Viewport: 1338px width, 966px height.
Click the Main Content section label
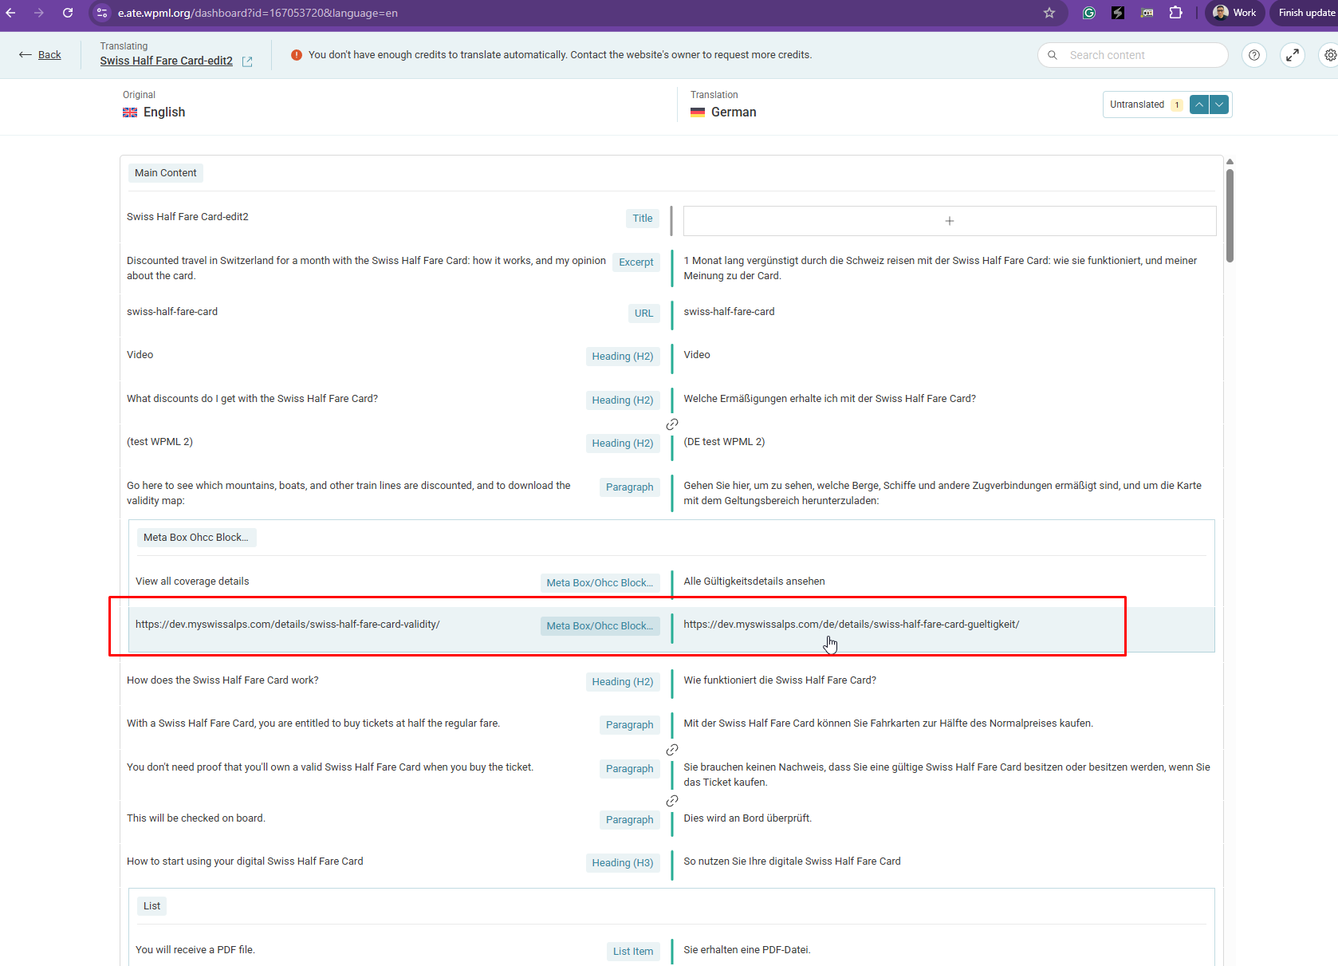[x=166, y=173]
